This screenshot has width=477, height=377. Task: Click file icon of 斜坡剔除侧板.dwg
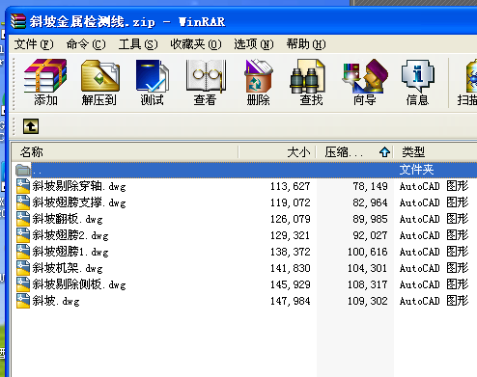(23, 284)
